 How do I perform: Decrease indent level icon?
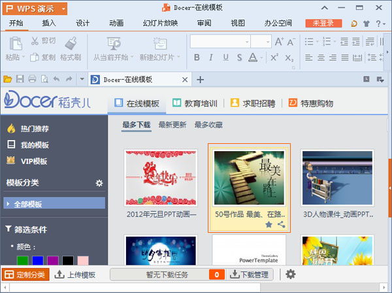tap(344, 41)
